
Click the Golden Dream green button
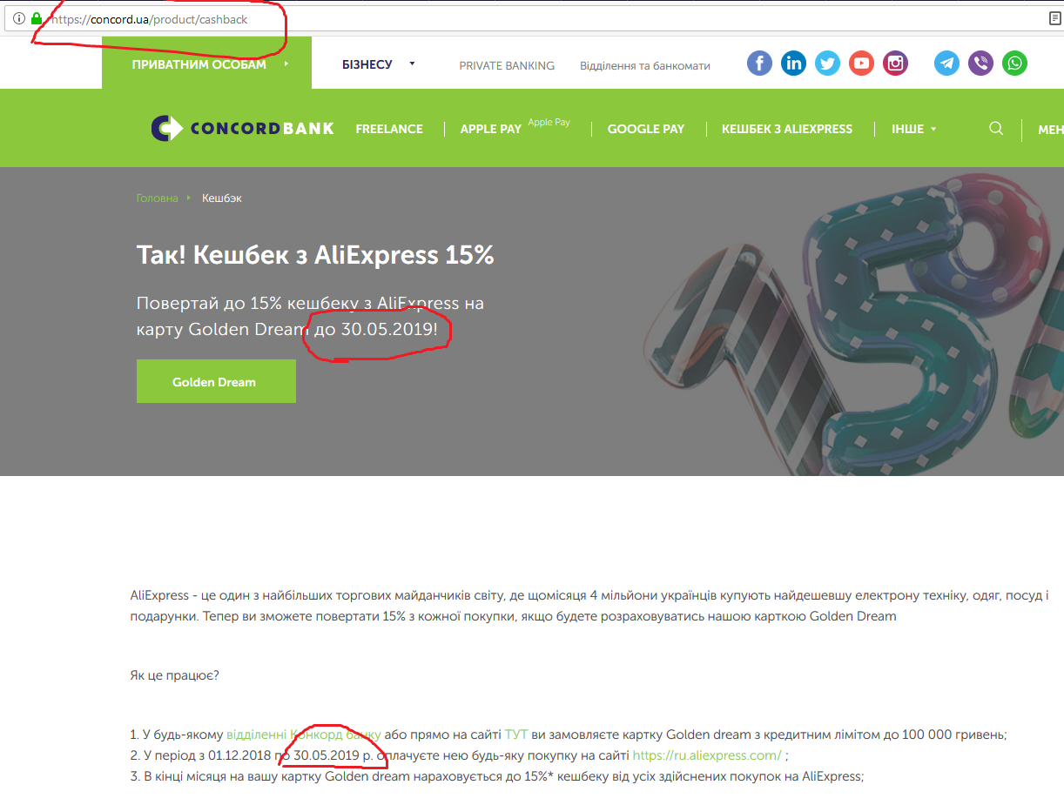216,381
